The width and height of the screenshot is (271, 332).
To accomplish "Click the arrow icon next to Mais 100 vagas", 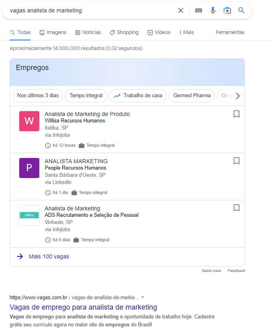I will coord(20,256).
